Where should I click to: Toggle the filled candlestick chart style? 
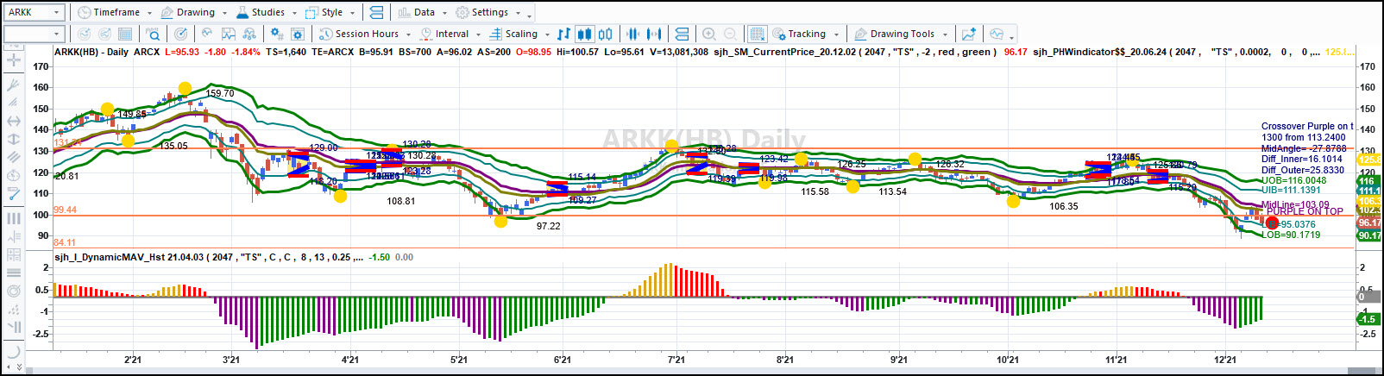point(584,34)
